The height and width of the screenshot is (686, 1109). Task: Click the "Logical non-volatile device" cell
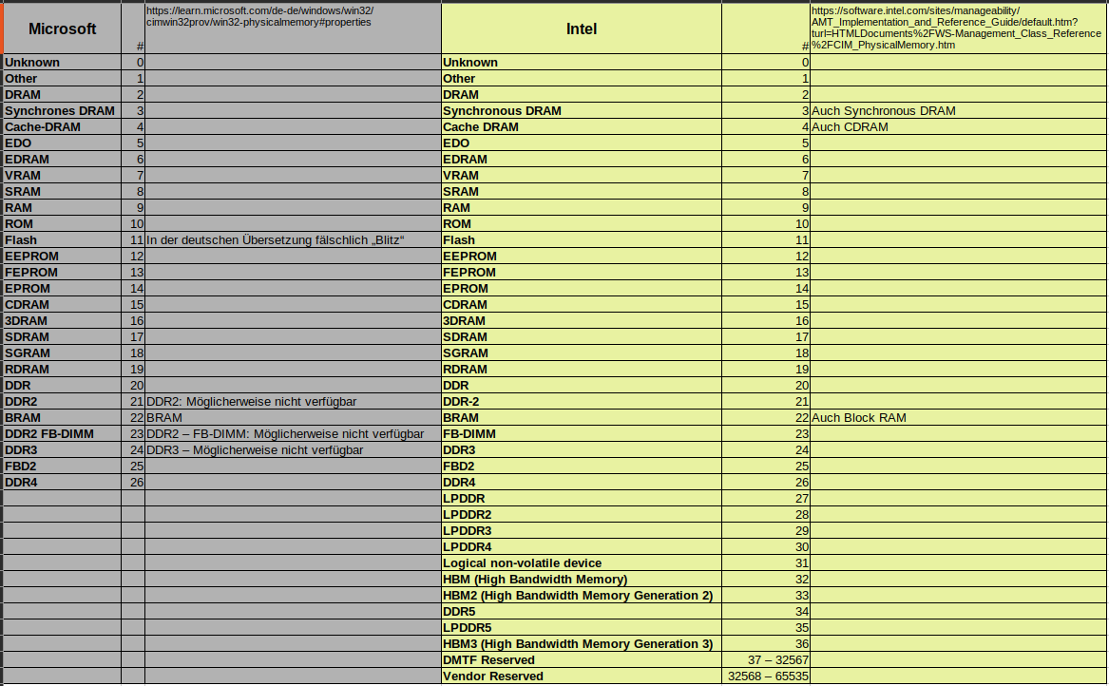point(522,563)
